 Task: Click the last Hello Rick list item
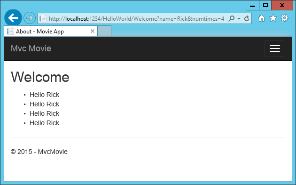point(44,123)
